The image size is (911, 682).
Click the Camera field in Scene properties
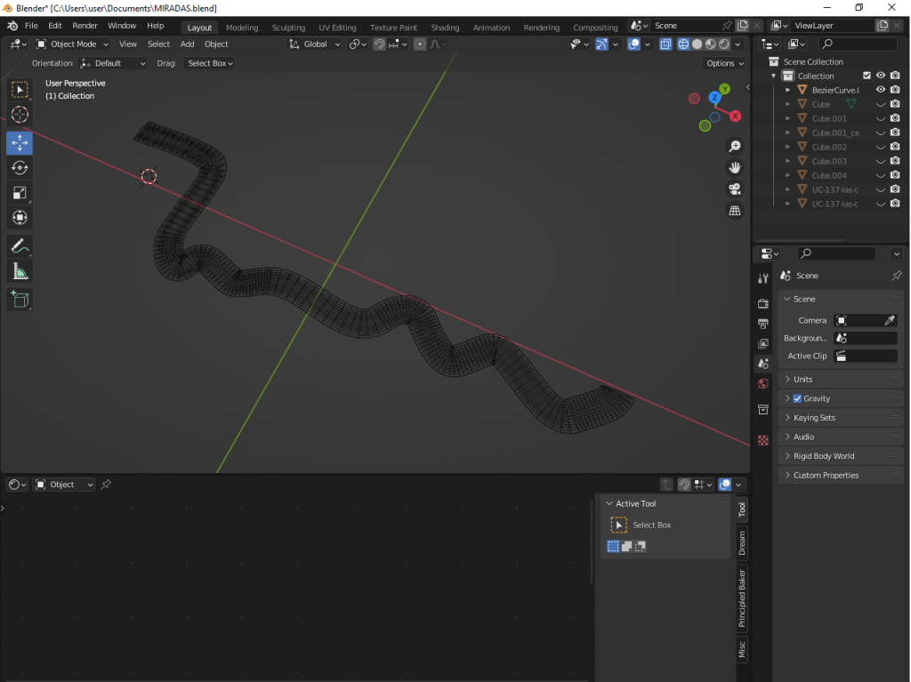coord(859,320)
